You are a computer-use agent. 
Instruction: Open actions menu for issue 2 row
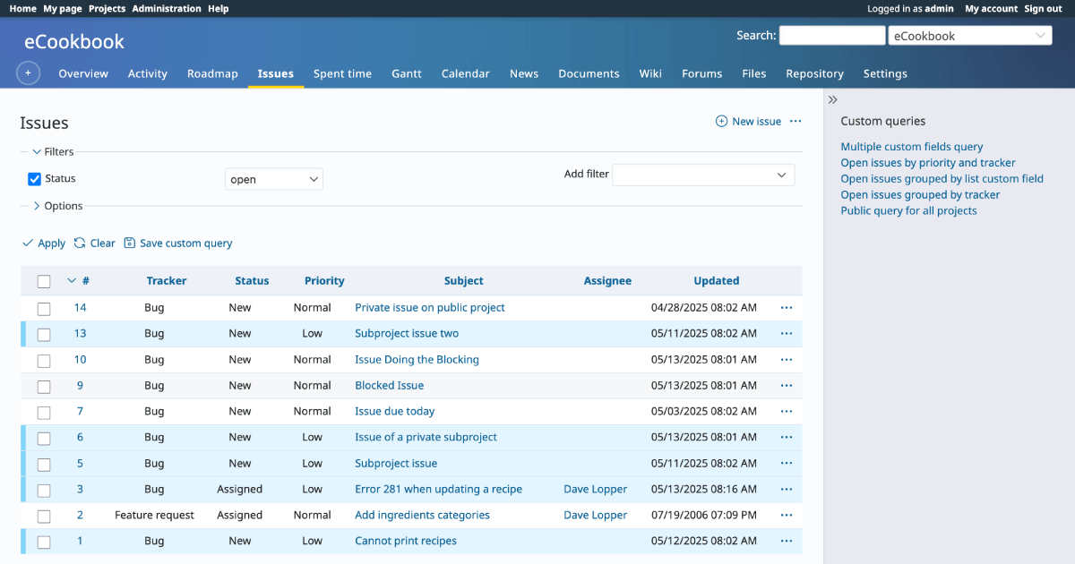point(787,516)
